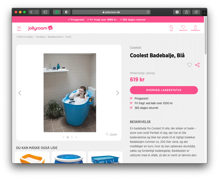The image size is (219, 179).
Task: Add product to wishlist with heart icon
Action: 189,65
